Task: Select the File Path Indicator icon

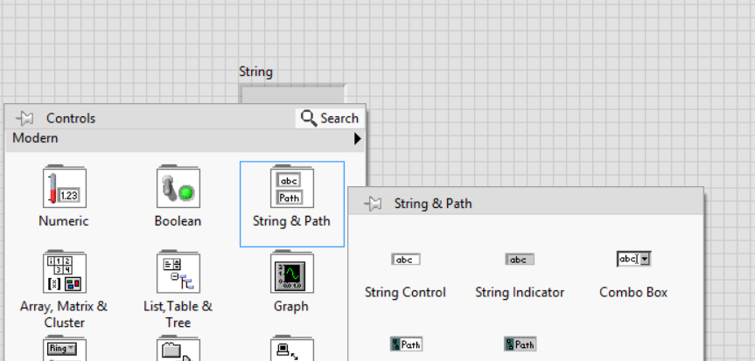Action: click(520, 344)
